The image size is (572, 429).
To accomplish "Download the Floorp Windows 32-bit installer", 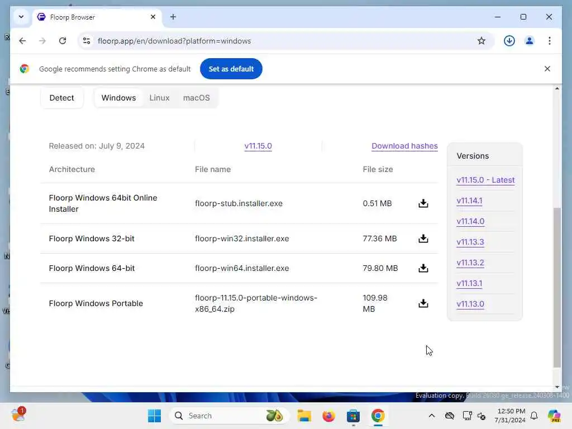I will pos(423,239).
